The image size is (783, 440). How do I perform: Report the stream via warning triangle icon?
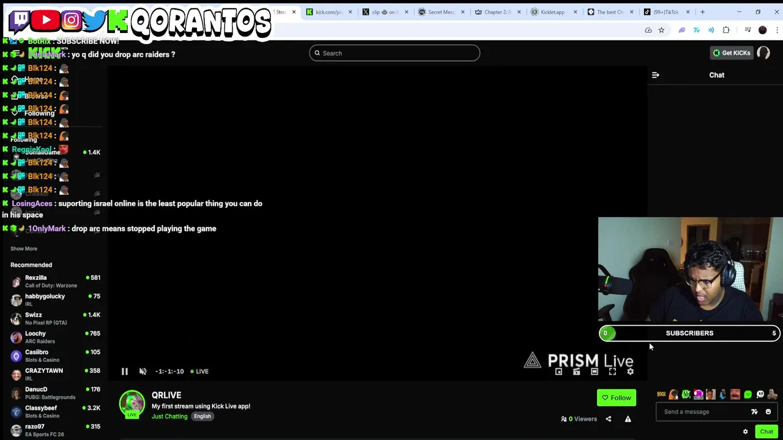coord(628,419)
